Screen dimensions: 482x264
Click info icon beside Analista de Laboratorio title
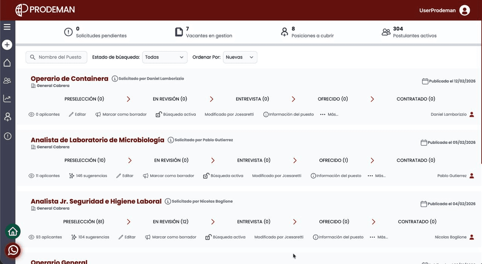coord(171,140)
